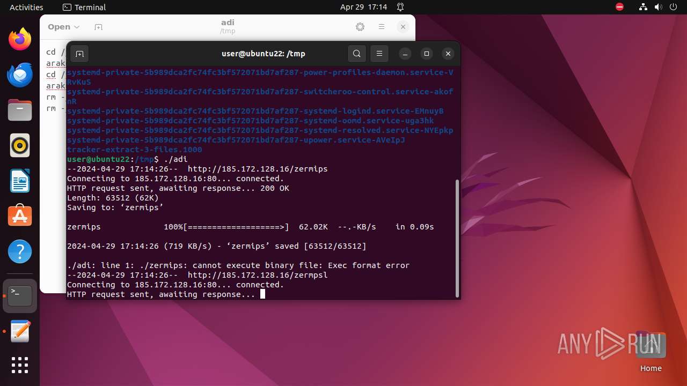Click the tracker-extract-3-files.1000 entry
687x386 pixels.
(x=135, y=150)
